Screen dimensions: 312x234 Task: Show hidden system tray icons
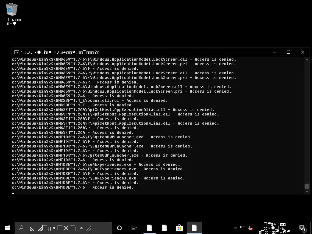(x=236, y=228)
